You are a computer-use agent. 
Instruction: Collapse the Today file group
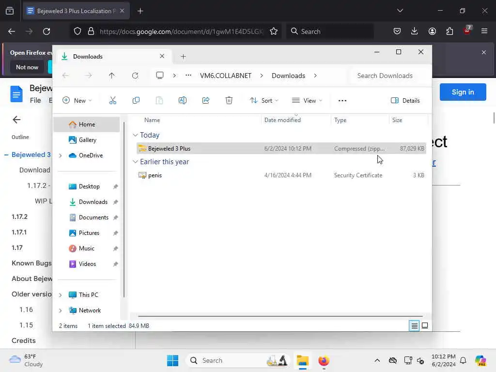click(136, 135)
